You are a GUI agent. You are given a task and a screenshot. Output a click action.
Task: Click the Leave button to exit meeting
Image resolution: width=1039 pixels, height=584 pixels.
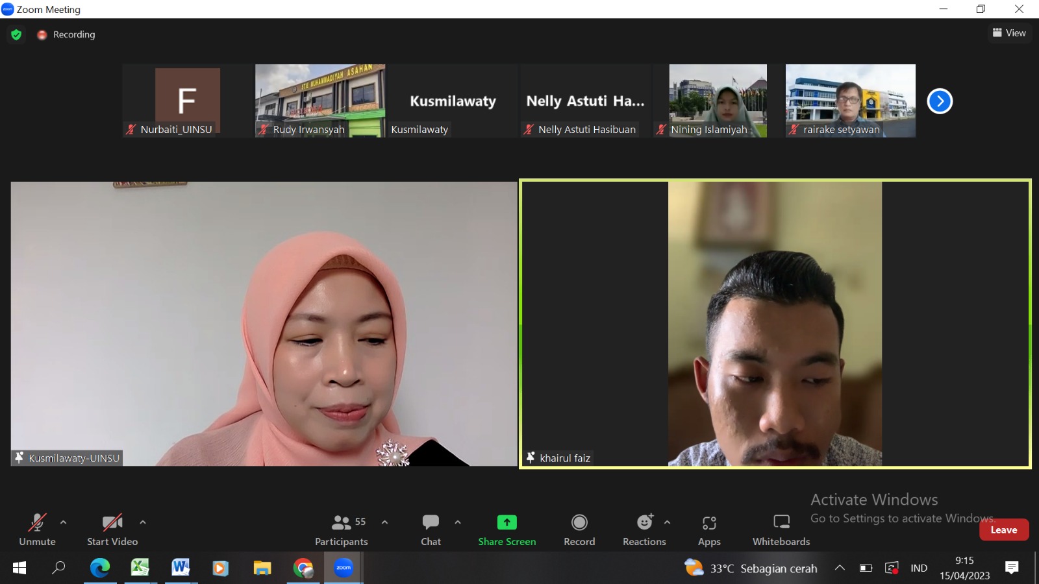(1004, 529)
